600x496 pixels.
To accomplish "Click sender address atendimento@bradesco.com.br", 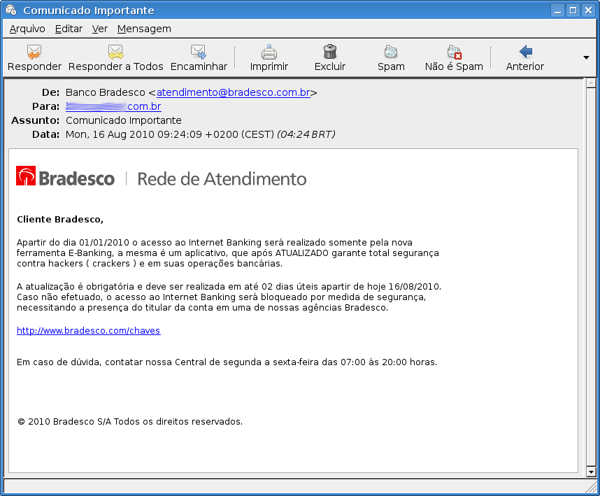I will (234, 92).
